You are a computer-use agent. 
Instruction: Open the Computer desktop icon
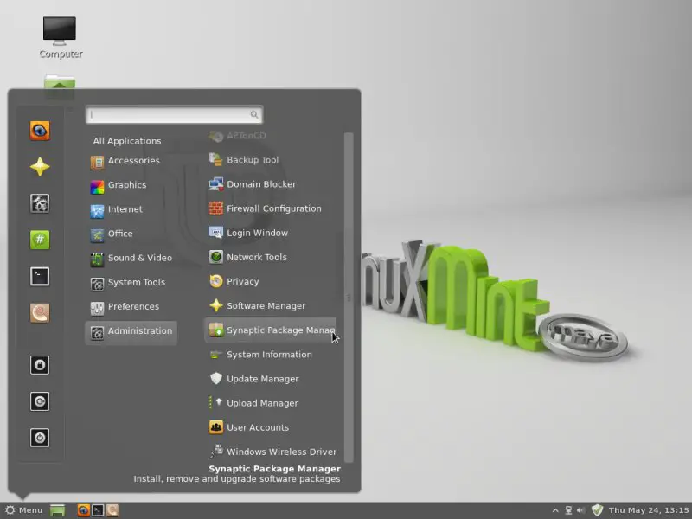(61, 38)
